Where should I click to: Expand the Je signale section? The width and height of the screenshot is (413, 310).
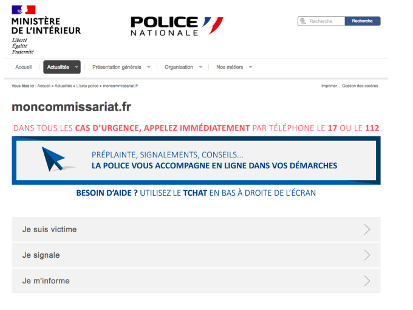pyautogui.click(x=196, y=255)
